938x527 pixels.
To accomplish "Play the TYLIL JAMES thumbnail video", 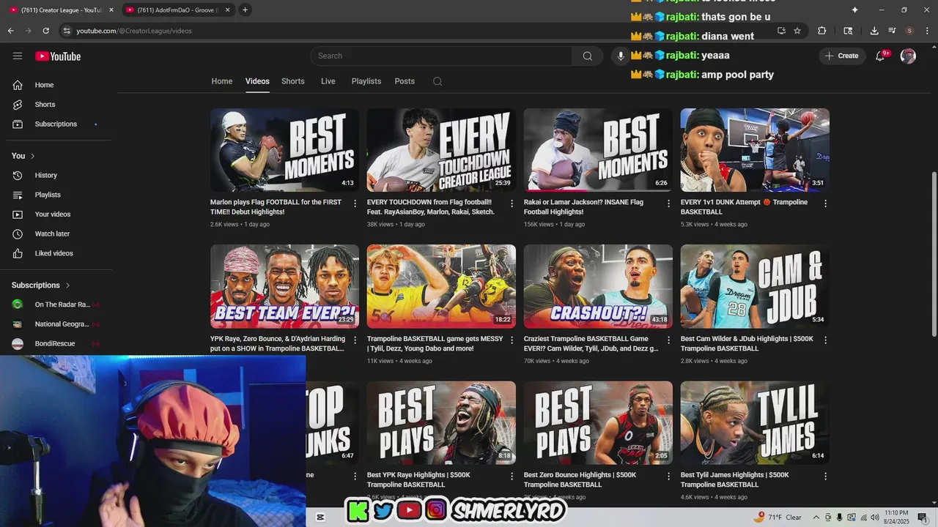I will (755, 422).
